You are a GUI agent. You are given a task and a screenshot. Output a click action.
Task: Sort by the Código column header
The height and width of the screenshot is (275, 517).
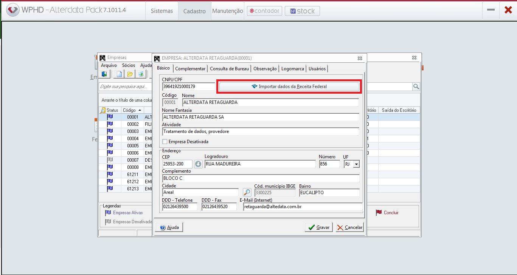point(132,110)
